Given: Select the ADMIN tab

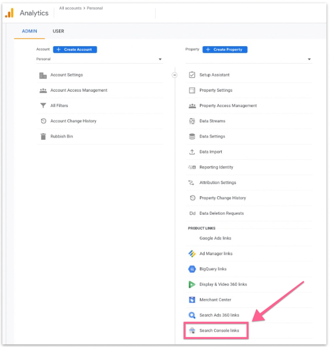Looking at the screenshot, I should 30,31.
